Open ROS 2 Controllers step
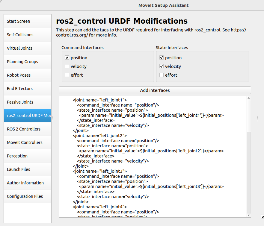264x226 pixels. (x=28, y=129)
